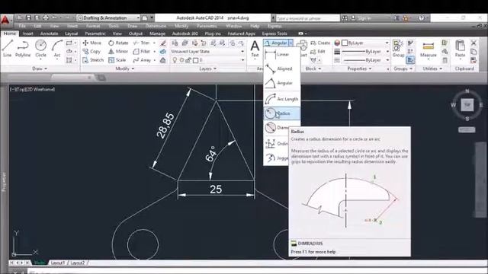Choose Linear dimension from dropdown list
Viewport: 488px width, 274px height.
[x=282, y=55]
